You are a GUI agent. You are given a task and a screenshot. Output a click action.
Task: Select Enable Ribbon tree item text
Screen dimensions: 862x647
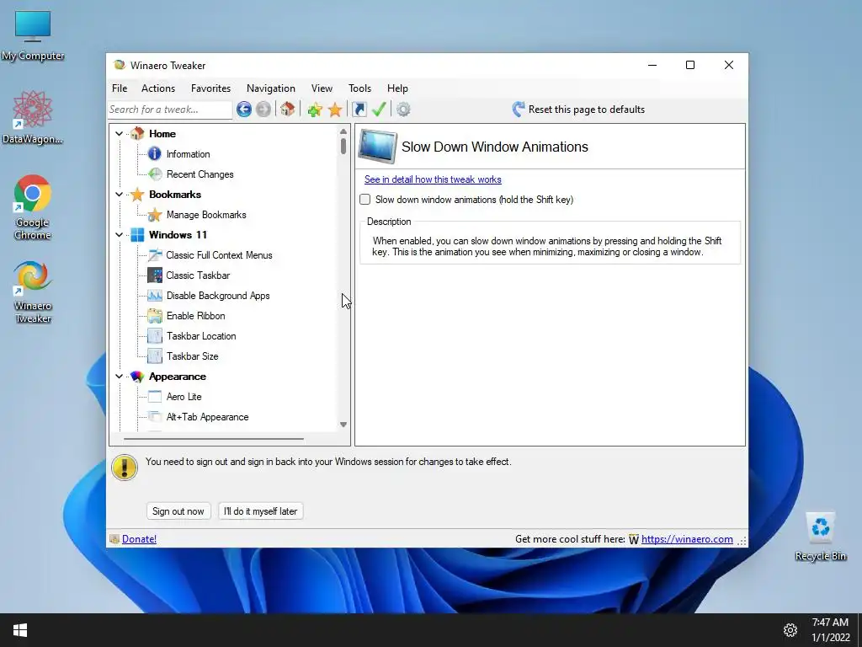[x=195, y=316]
